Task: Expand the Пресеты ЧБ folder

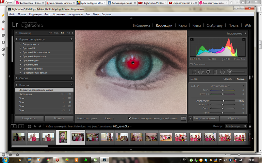Action: [x=20, y=48]
